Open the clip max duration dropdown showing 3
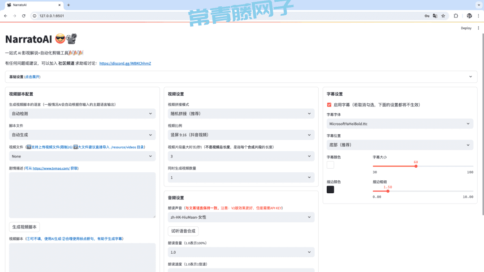 coord(241,156)
